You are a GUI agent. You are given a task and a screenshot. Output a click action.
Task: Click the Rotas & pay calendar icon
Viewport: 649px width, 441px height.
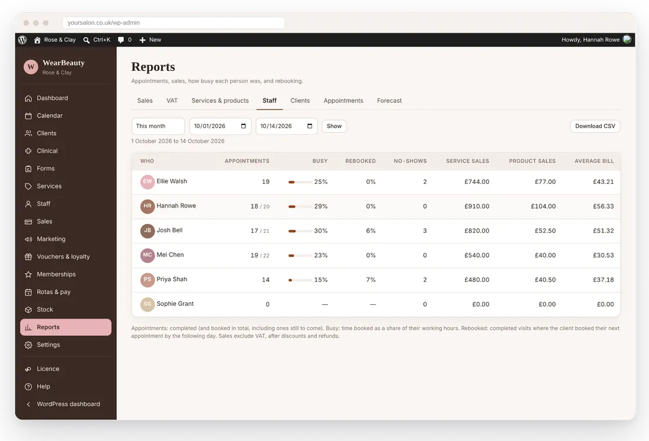[28, 292]
